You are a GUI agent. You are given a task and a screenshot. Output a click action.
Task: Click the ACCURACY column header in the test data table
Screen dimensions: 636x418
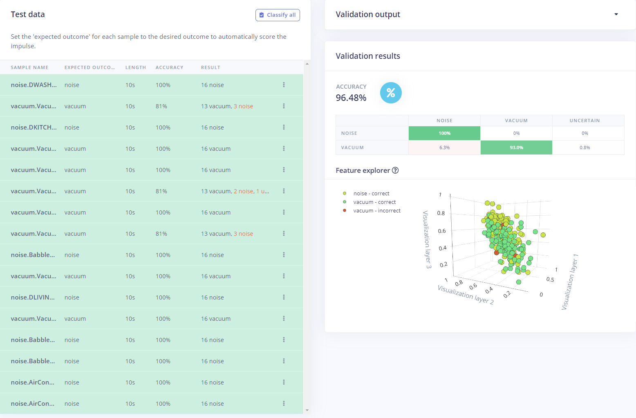pyautogui.click(x=169, y=67)
